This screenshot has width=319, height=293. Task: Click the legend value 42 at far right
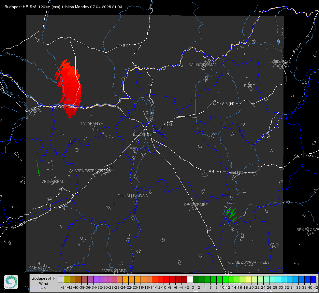click(316, 287)
